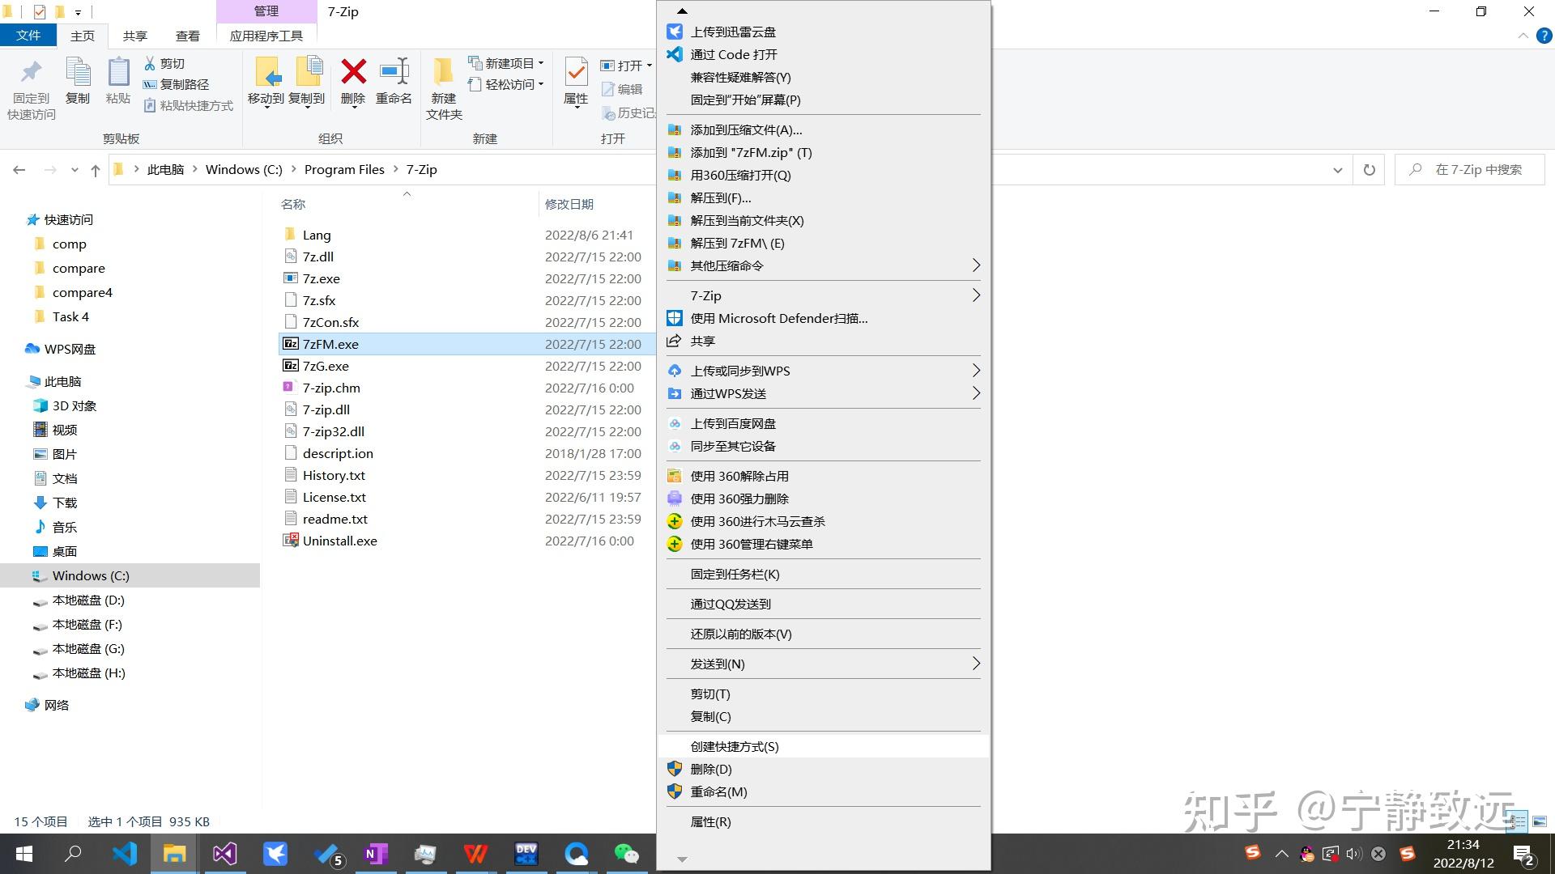Screen dimensions: 1555x874
Task: Click the Cut (剪切) scissors item
Action: [x=164, y=63]
